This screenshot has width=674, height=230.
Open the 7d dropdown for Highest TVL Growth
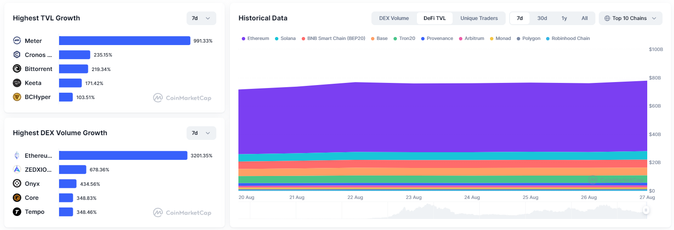pos(201,18)
